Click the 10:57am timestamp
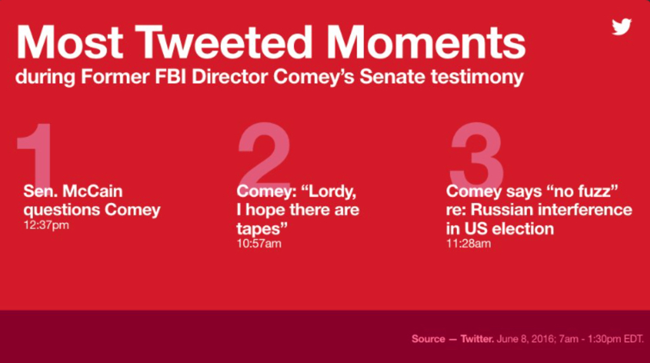The width and height of the screenshot is (650, 363). [259, 243]
